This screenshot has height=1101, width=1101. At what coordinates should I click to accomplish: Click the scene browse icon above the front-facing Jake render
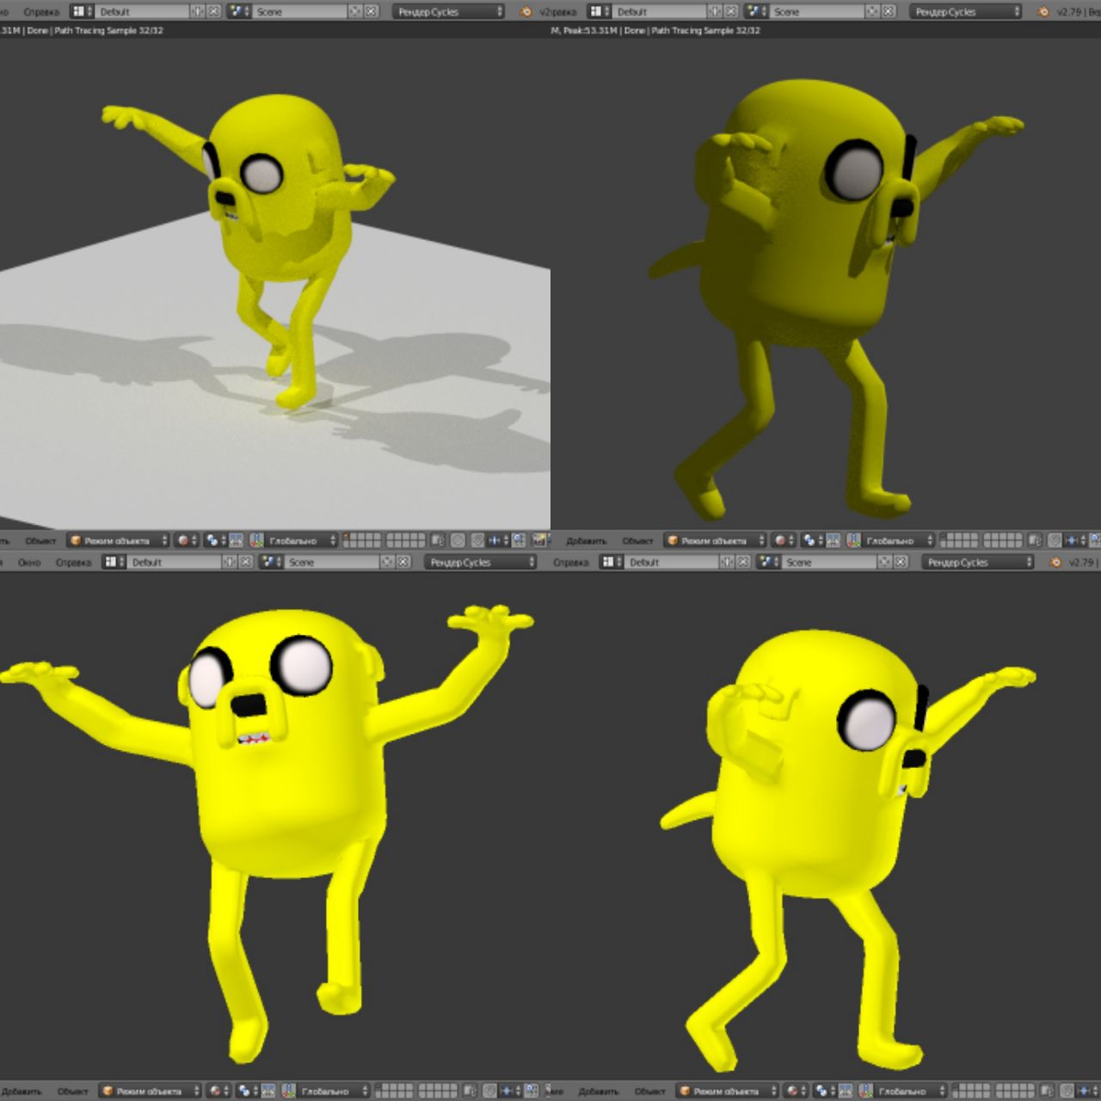271,562
